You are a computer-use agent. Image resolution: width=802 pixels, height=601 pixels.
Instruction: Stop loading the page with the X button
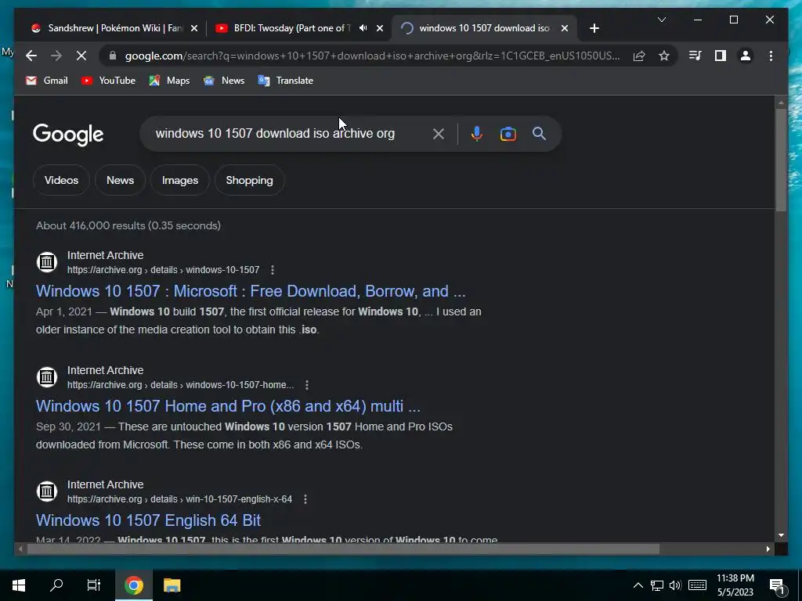point(81,56)
